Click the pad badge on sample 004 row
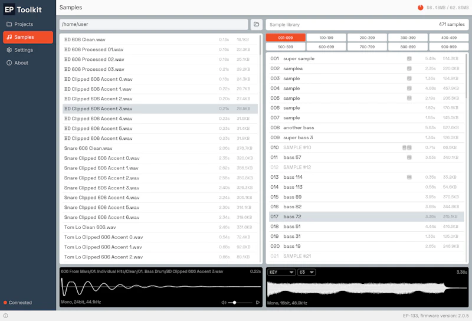 point(409,89)
